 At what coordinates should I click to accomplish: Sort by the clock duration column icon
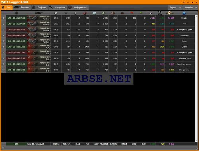(56, 13)
